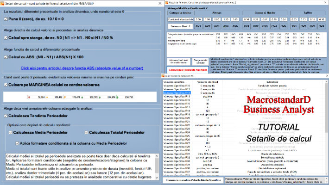This screenshot has height=185, width=329.
Task: Click the Valori Ideale window title icon
Action: click(x=163, y=76)
